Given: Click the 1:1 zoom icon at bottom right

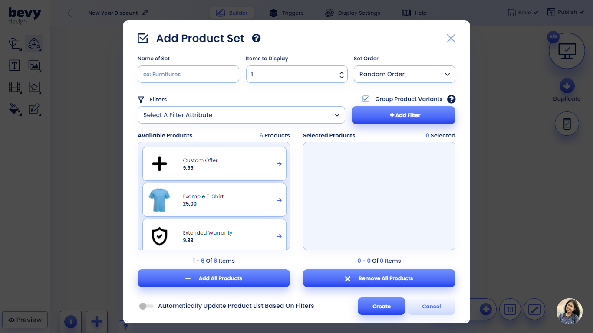Looking at the screenshot, I should (x=510, y=309).
